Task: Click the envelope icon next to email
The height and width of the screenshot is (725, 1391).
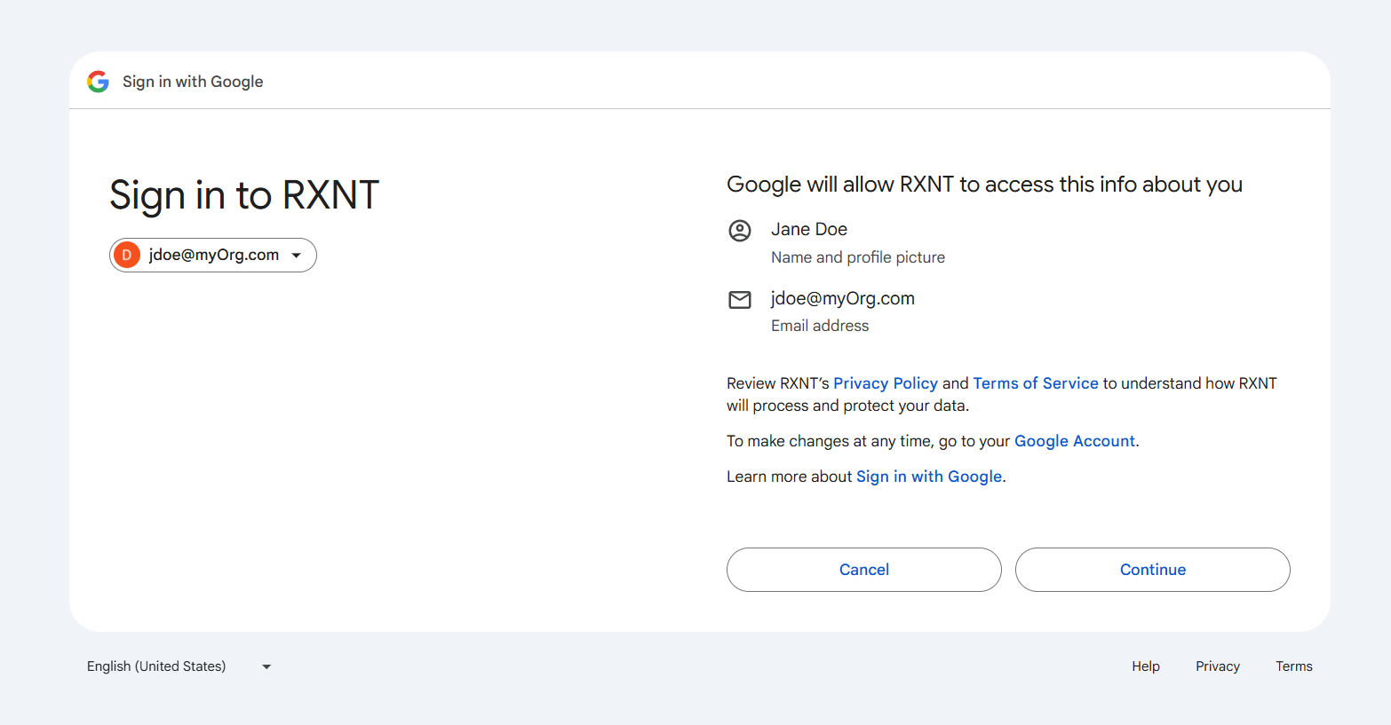Action: [739, 300]
